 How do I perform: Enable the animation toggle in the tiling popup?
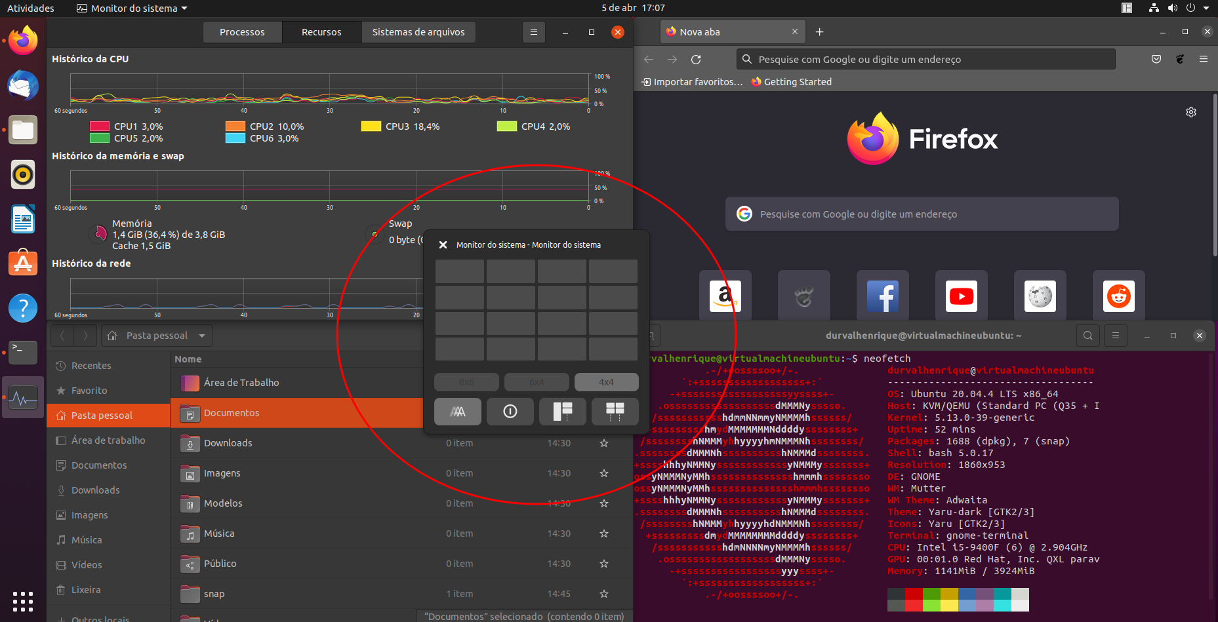coord(458,412)
